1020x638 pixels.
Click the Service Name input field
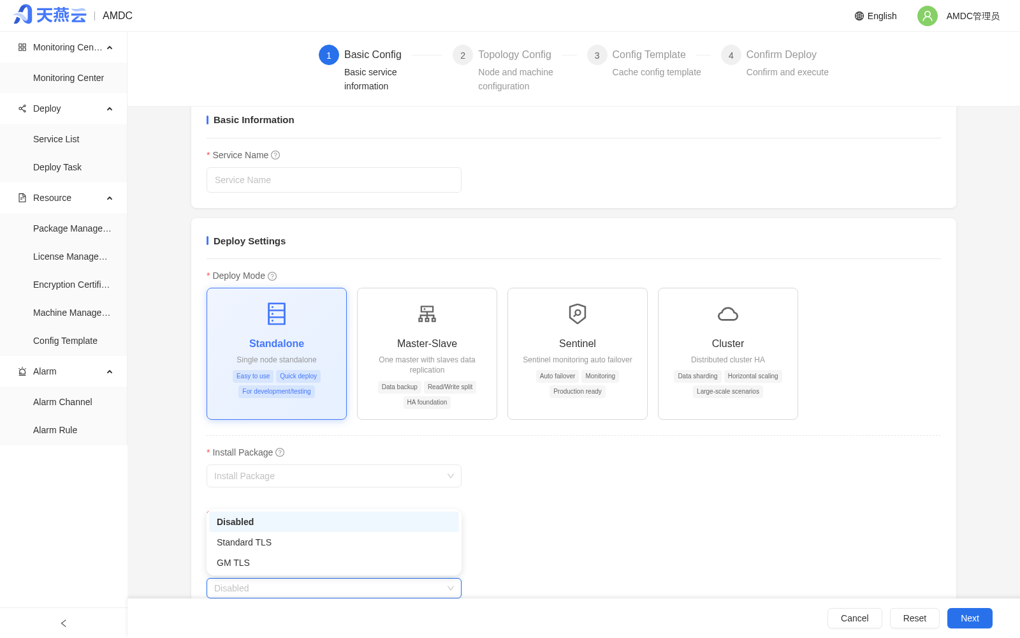334,180
